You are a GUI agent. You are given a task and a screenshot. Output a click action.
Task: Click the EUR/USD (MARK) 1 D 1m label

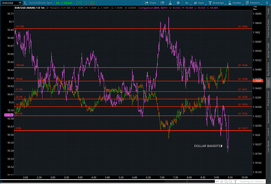29,8
